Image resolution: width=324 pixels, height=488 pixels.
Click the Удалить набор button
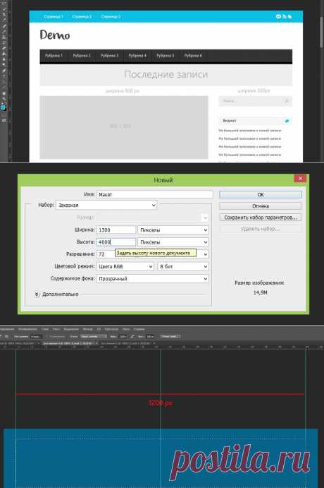pos(261,229)
